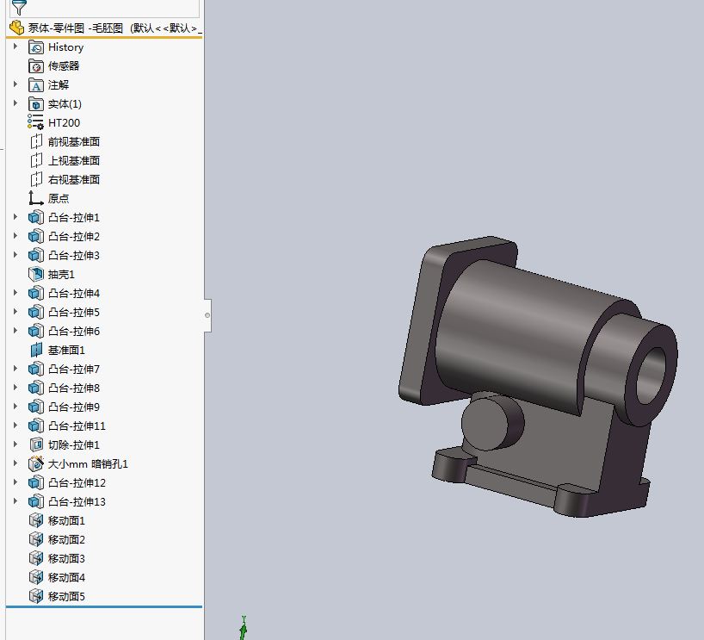
Task: Select the part root icon 泵体-零件图
Action: [16, 28]
